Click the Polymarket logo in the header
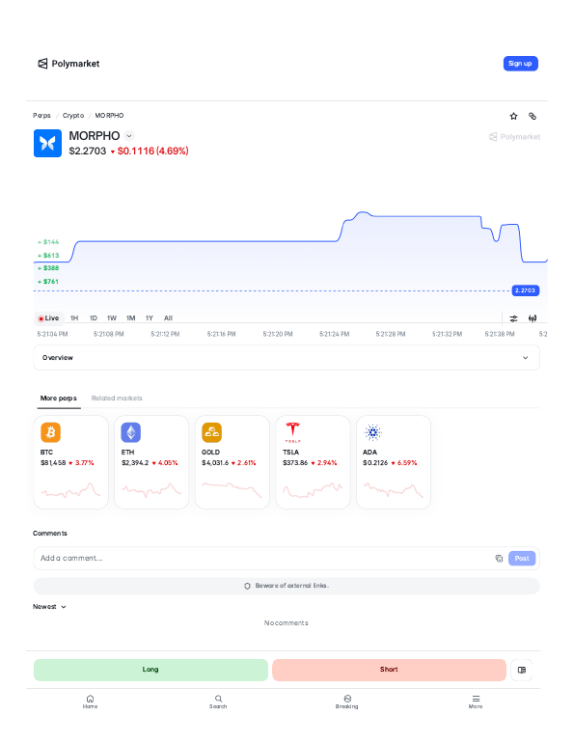 [68, 64]
